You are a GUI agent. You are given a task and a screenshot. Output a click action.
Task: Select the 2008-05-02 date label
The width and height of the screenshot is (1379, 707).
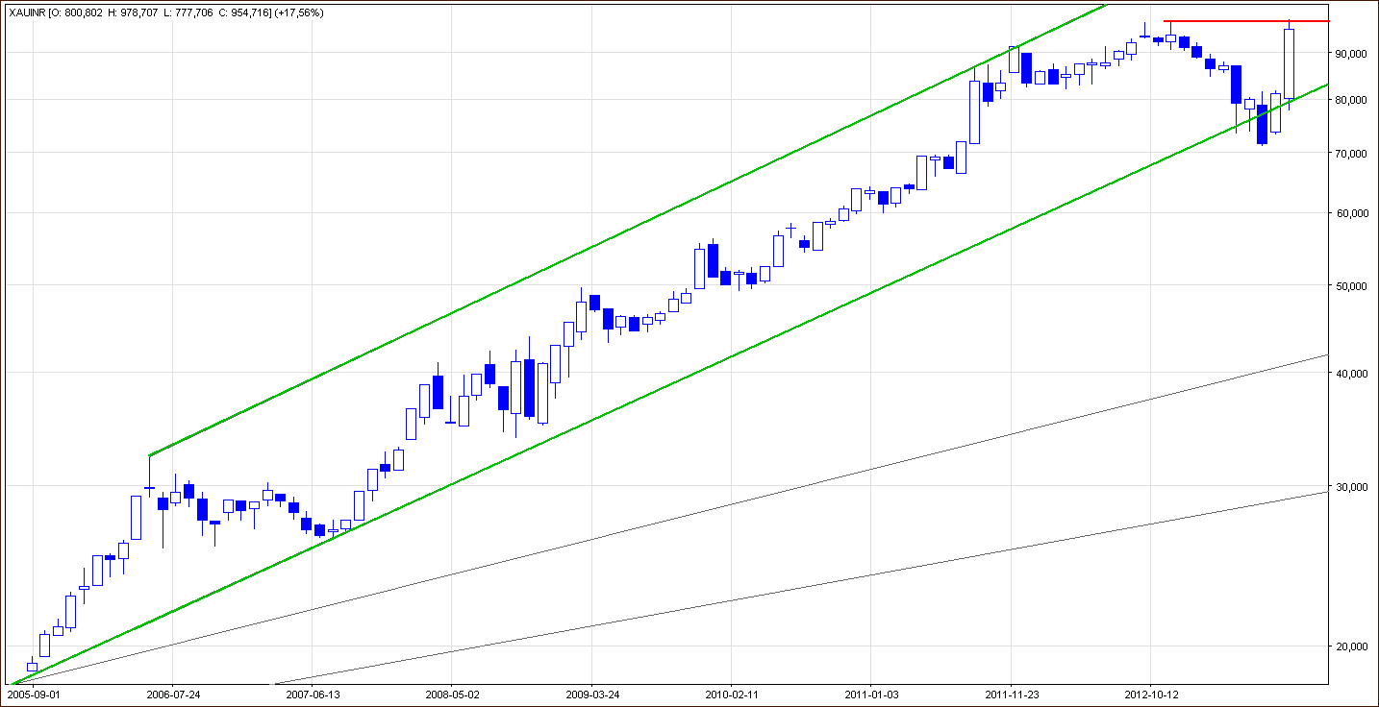[452, 694]
